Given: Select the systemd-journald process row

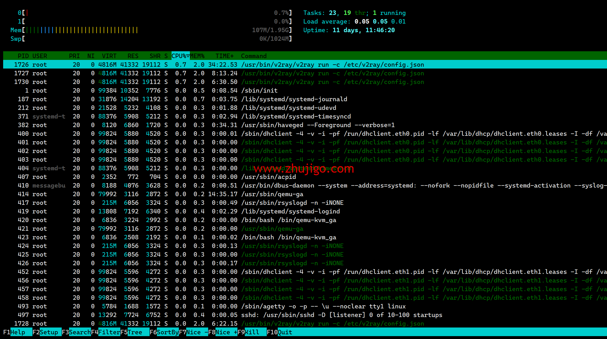Looking at the screenshot, I should (x=294, y=99).
